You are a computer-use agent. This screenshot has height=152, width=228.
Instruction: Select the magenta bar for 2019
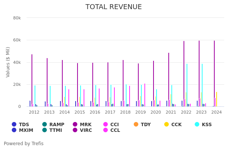(x=144, y=95)
